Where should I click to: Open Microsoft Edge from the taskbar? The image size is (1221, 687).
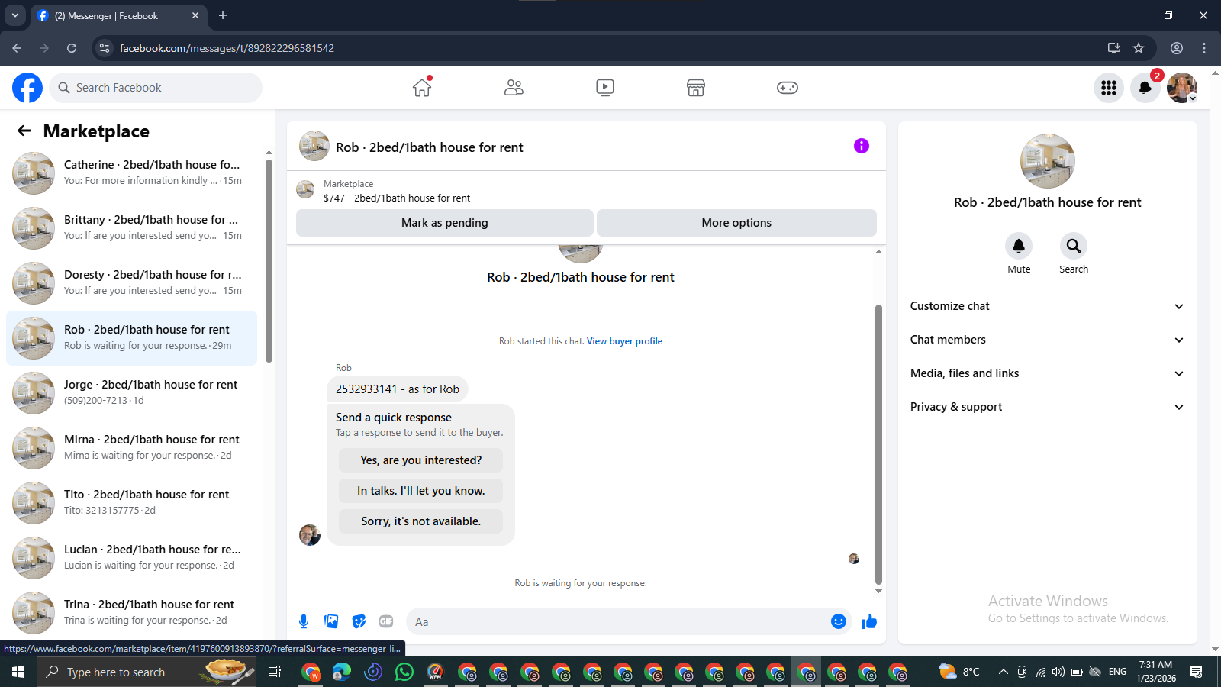342,672
